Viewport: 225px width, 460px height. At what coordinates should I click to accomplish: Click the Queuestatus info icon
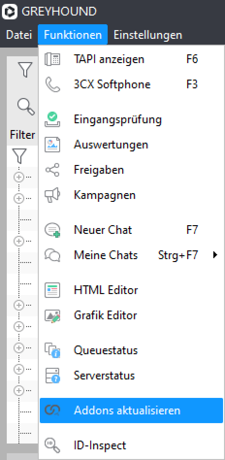52,350
